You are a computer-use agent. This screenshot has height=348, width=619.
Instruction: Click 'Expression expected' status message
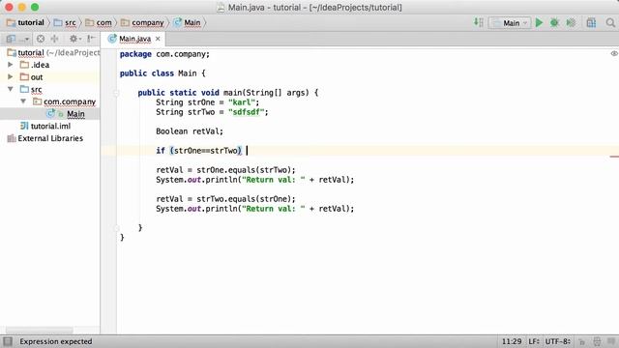(56, 341)
